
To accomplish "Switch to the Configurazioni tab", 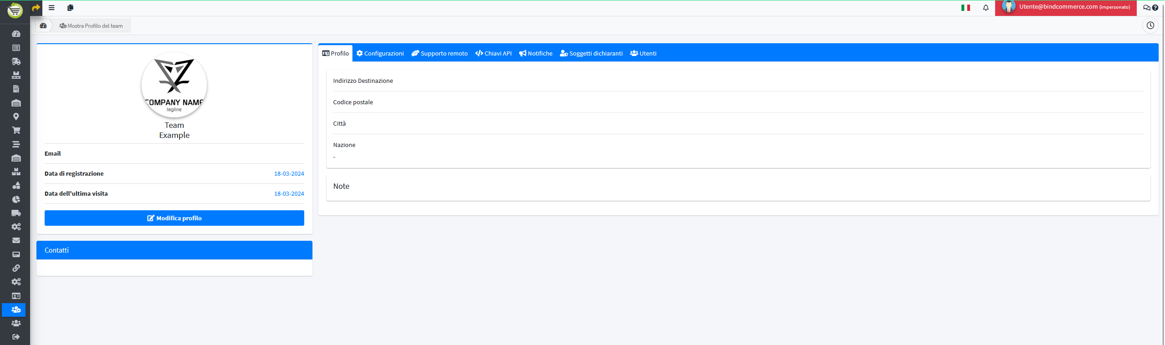I will click(380, 54).
